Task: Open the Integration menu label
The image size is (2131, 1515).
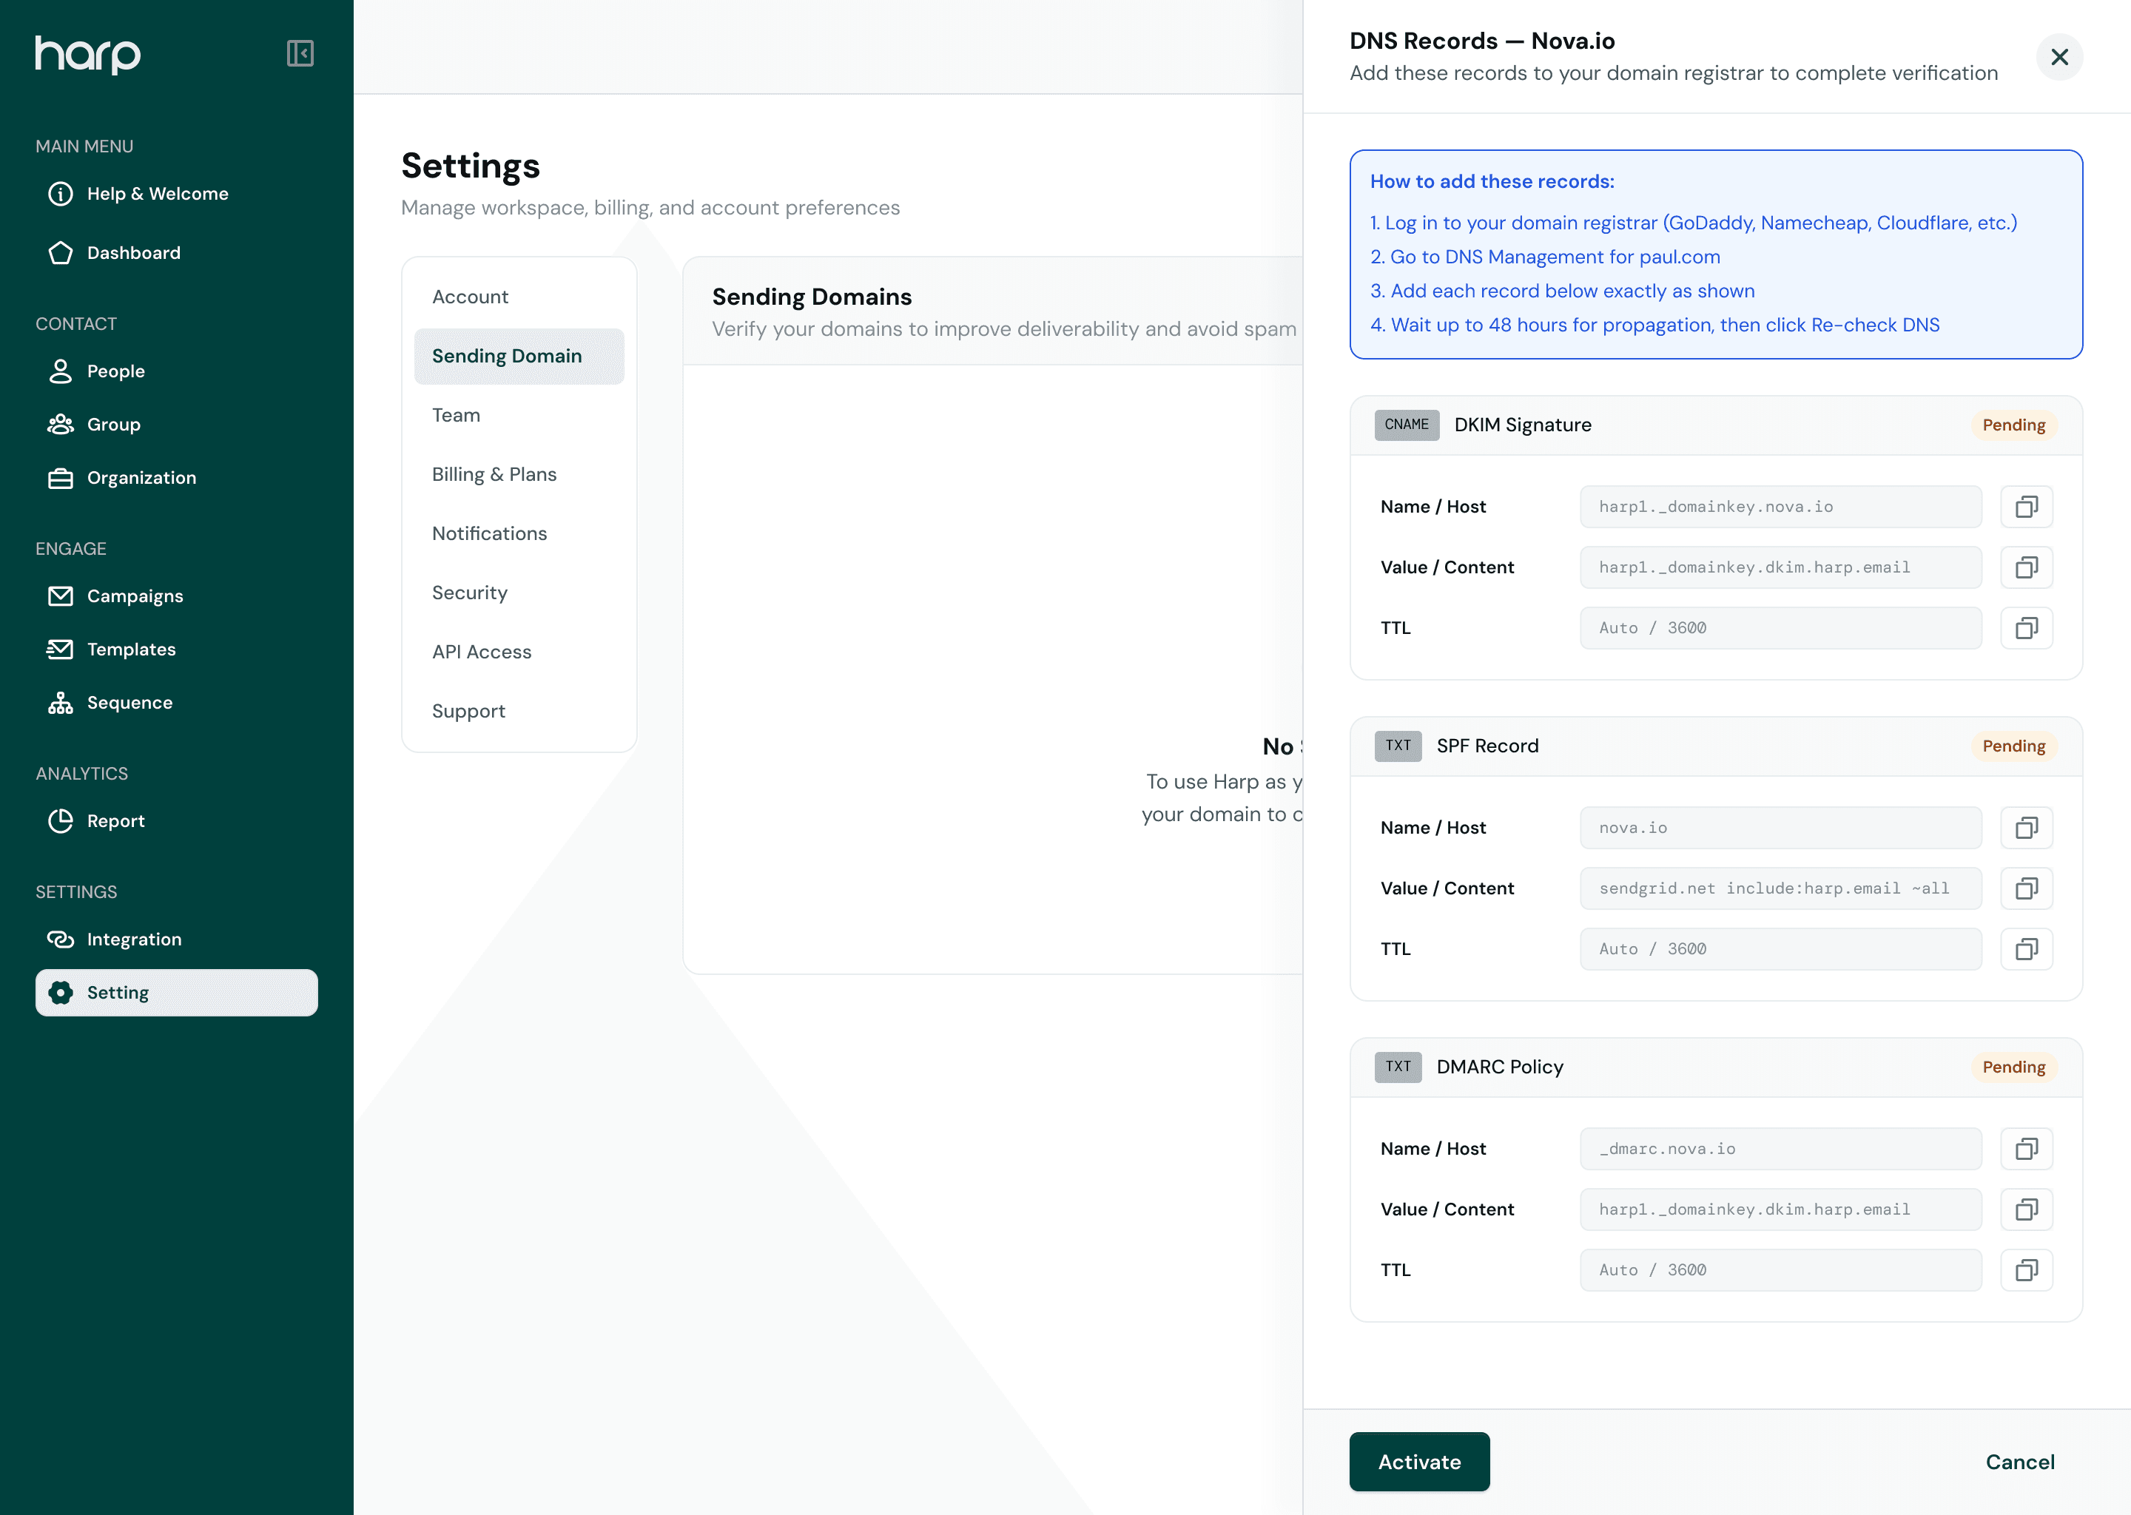Action: point(135,939)
